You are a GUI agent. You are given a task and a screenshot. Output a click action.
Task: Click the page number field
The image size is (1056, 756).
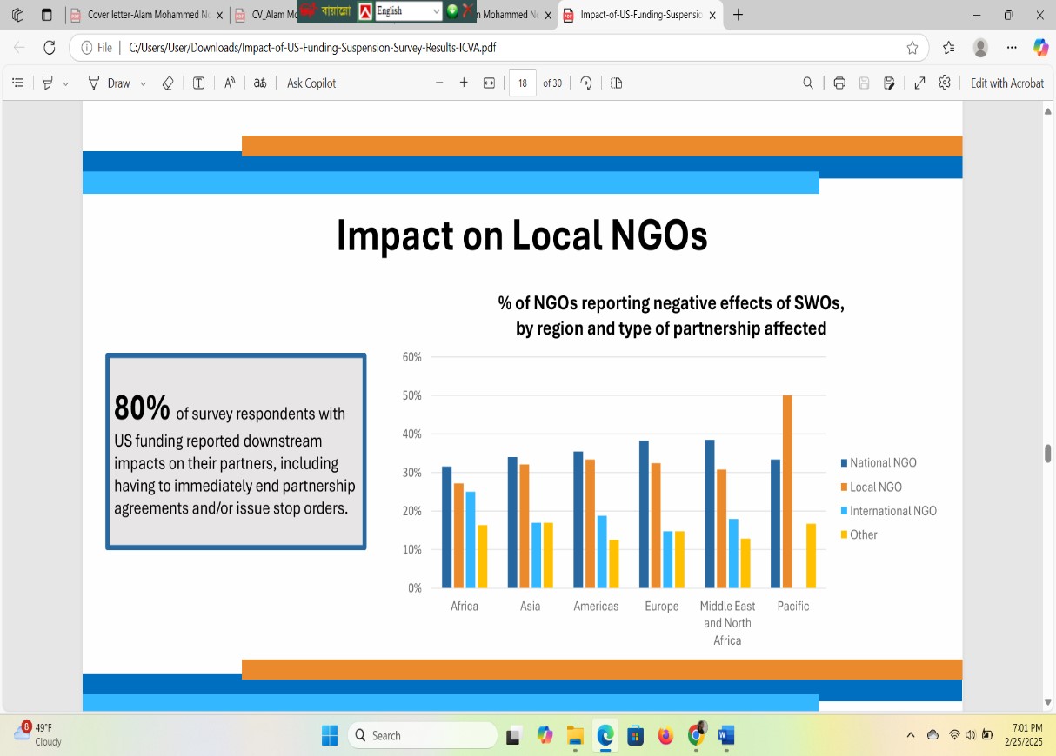click(523, 83)
